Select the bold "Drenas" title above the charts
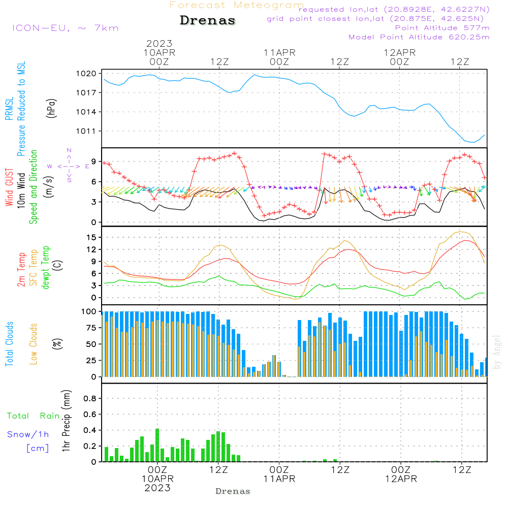Image resolution: width=508 pixels, height=508 pixels. coord(208,20)
